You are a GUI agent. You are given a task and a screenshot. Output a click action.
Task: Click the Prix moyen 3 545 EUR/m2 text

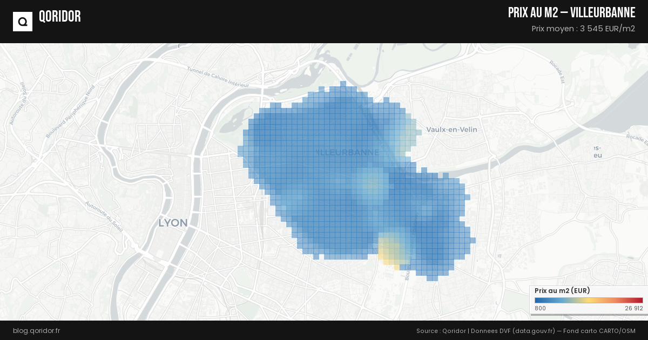click(583, 29)
